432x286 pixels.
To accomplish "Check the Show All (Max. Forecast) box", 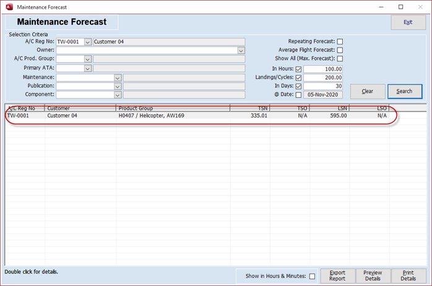I will point(340,59).
